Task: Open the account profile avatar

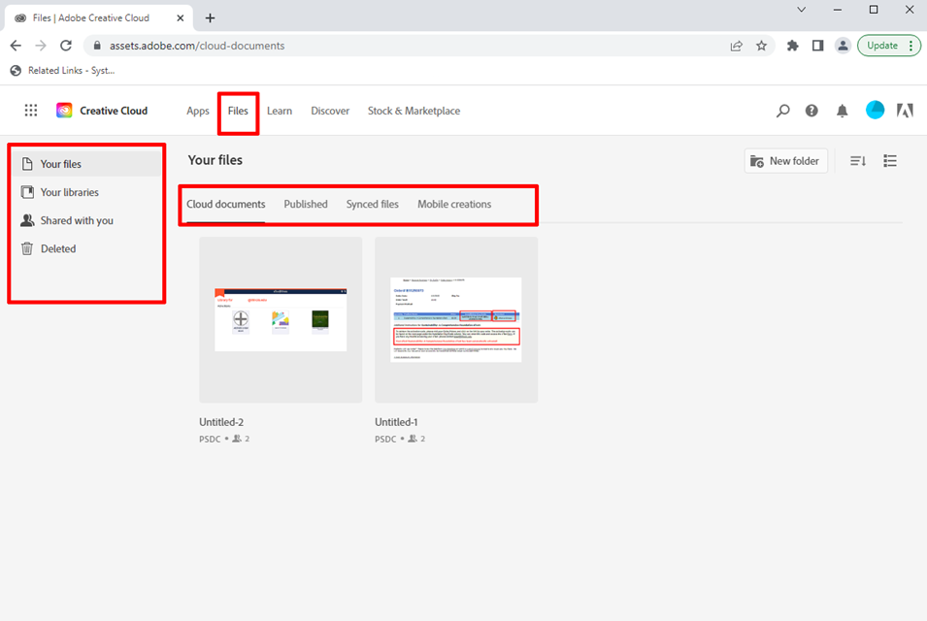Action: coord(875,110)
